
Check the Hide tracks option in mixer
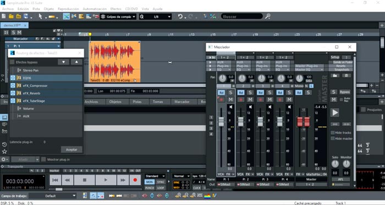pyautogui.click(x=333, y=132)
